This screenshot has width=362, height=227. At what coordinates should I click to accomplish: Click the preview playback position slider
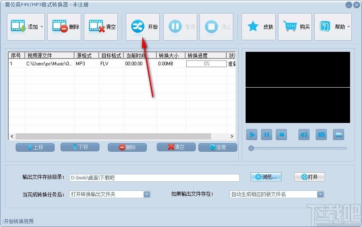click(297, 148)
